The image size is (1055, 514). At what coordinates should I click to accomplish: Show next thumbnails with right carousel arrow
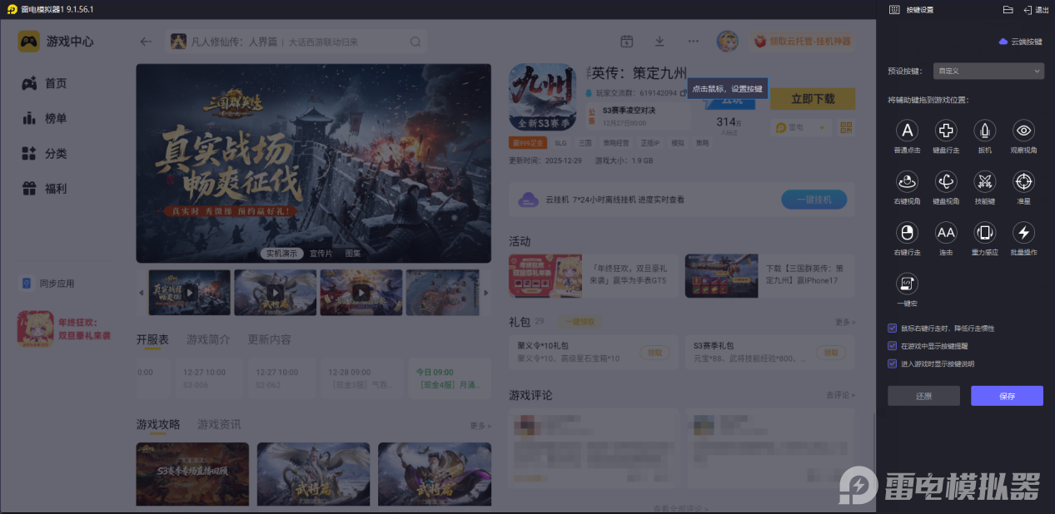pos(486,292)
